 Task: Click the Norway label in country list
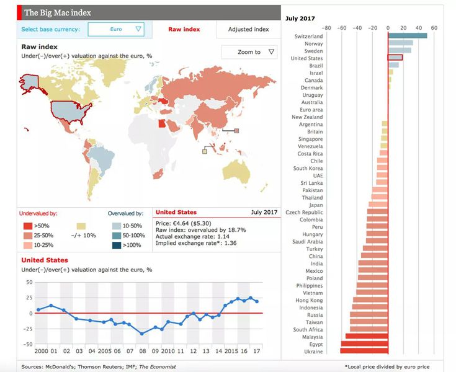(313, 43)
